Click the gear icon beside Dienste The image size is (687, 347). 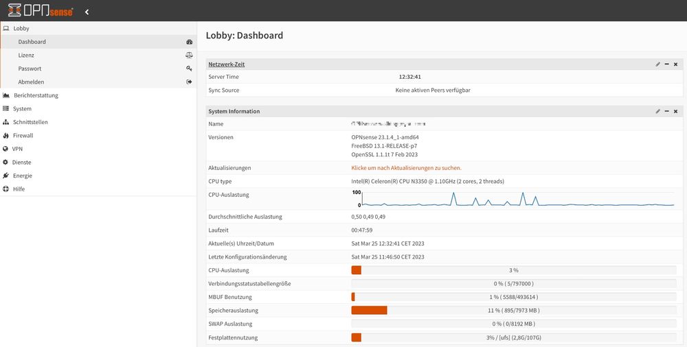click(x=5, y=163)
